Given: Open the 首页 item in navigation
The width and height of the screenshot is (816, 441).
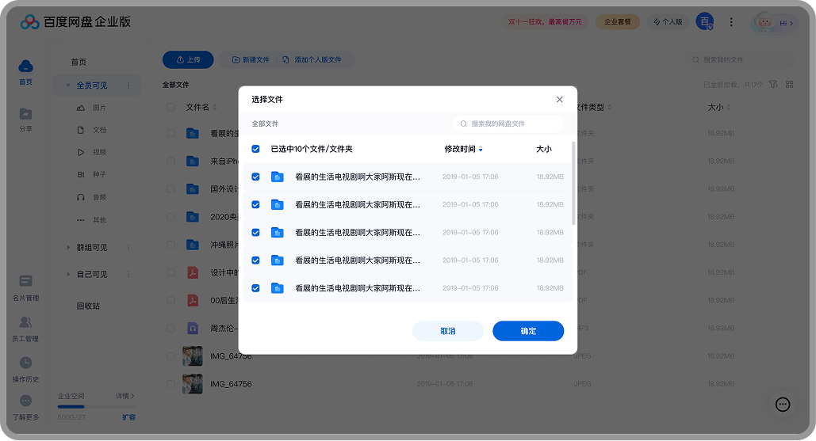Looking at the screenshot, I should pyautogui.click(x=79, y=63).
